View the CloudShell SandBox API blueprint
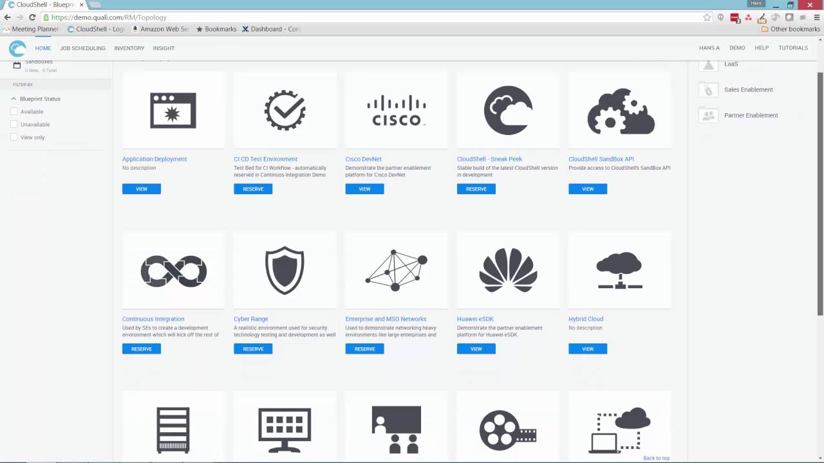 tap(588, 189)
